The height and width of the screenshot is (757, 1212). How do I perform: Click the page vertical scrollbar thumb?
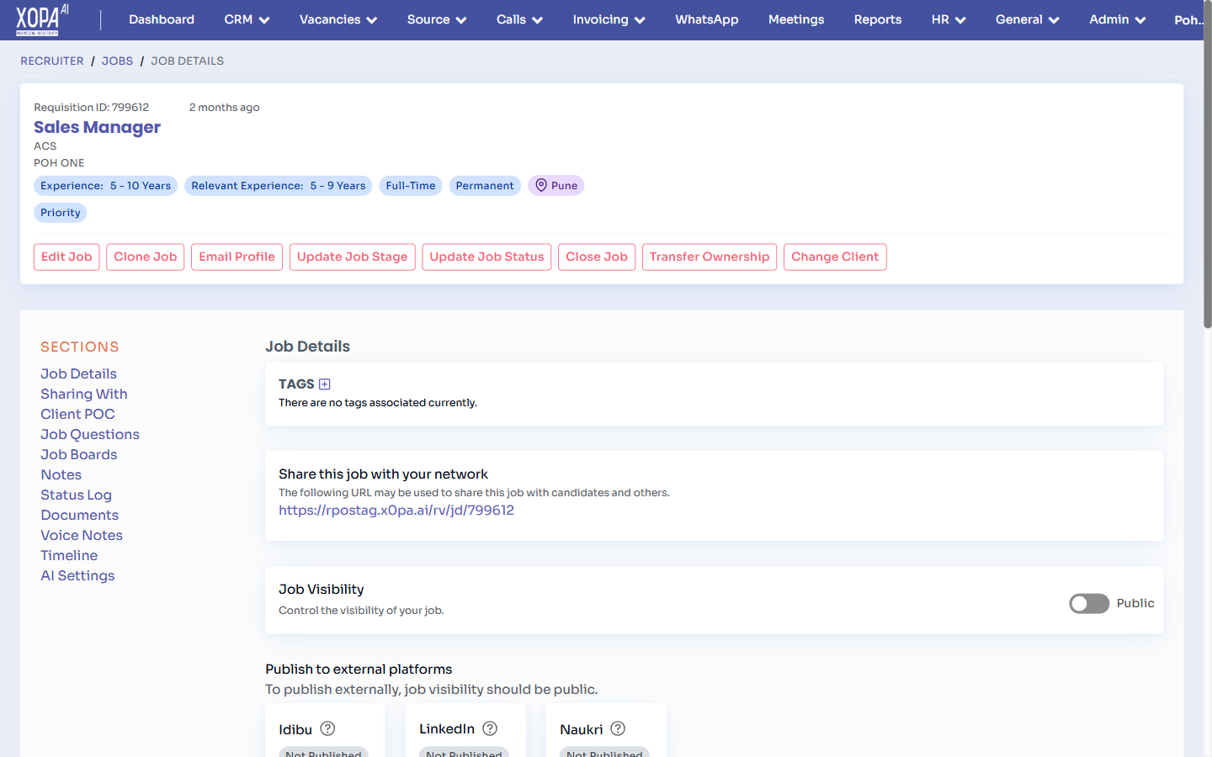[x=1208, y=165]
